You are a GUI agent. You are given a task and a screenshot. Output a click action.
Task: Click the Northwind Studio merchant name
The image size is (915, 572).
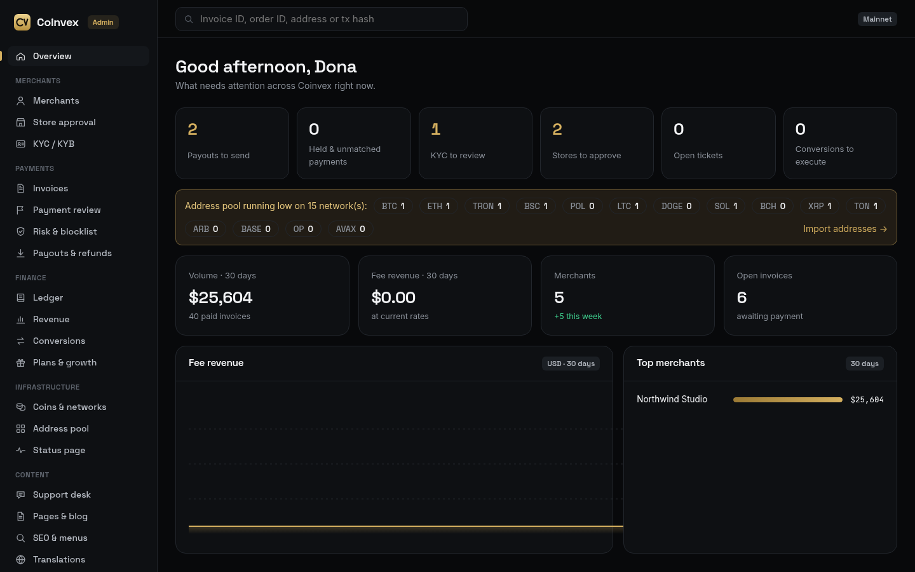tap(672, 399)
